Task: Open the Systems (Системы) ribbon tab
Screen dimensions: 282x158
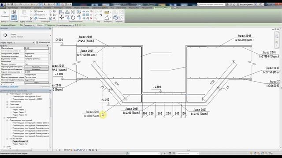Action: (37, 8)
